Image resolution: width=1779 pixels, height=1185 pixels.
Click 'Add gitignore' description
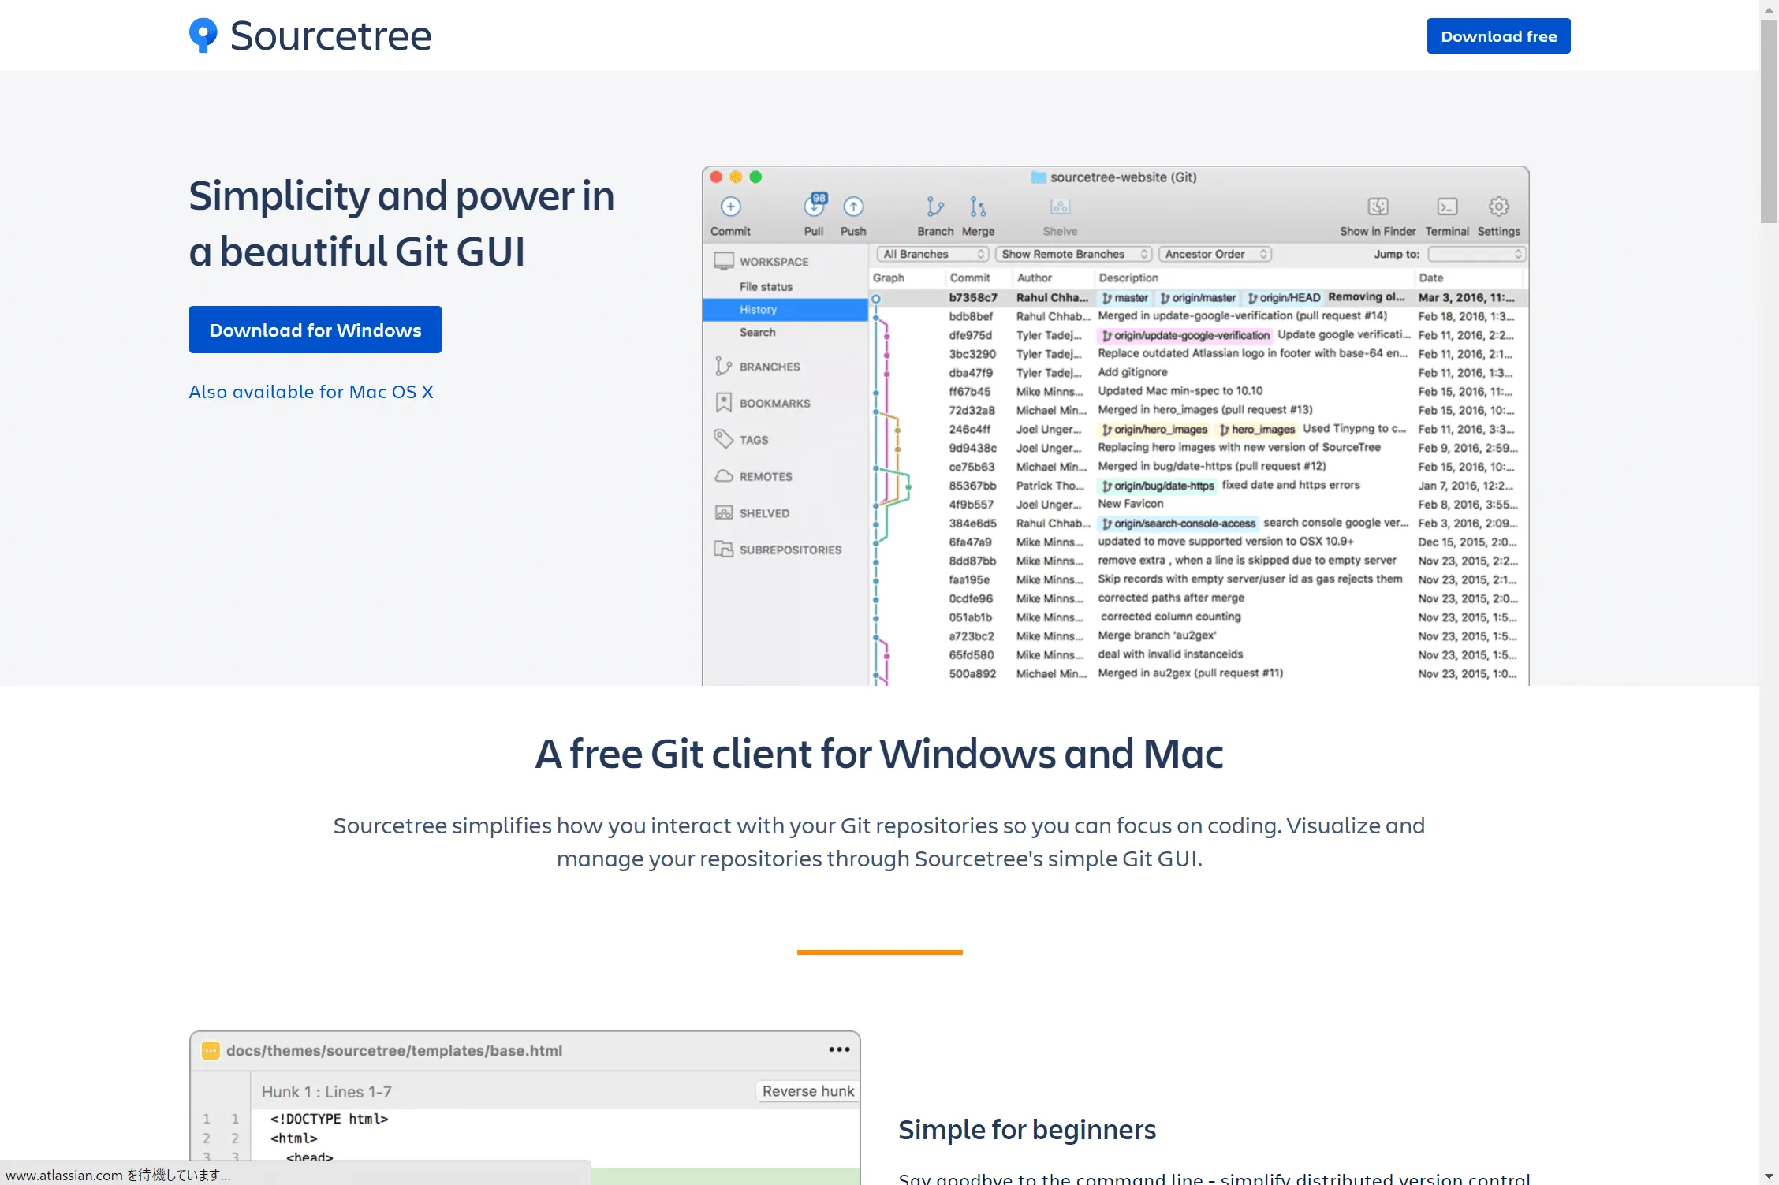pyautogui.click(x=1132, y=372)
